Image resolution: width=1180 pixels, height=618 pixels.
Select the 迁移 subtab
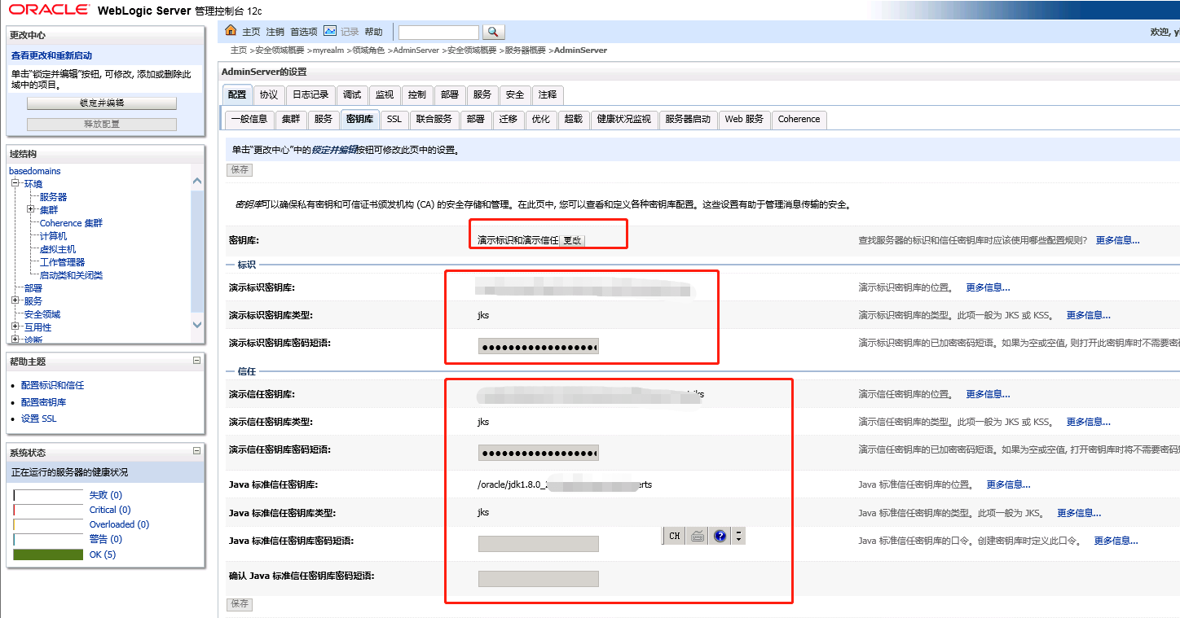coord(509,119)
